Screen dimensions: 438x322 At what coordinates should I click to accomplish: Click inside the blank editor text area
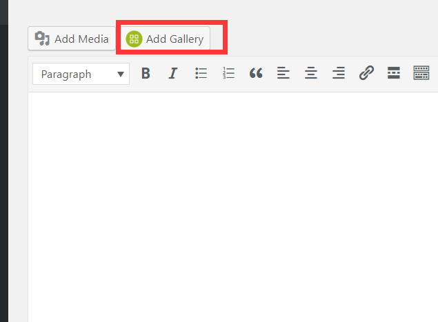click(228, 207)
